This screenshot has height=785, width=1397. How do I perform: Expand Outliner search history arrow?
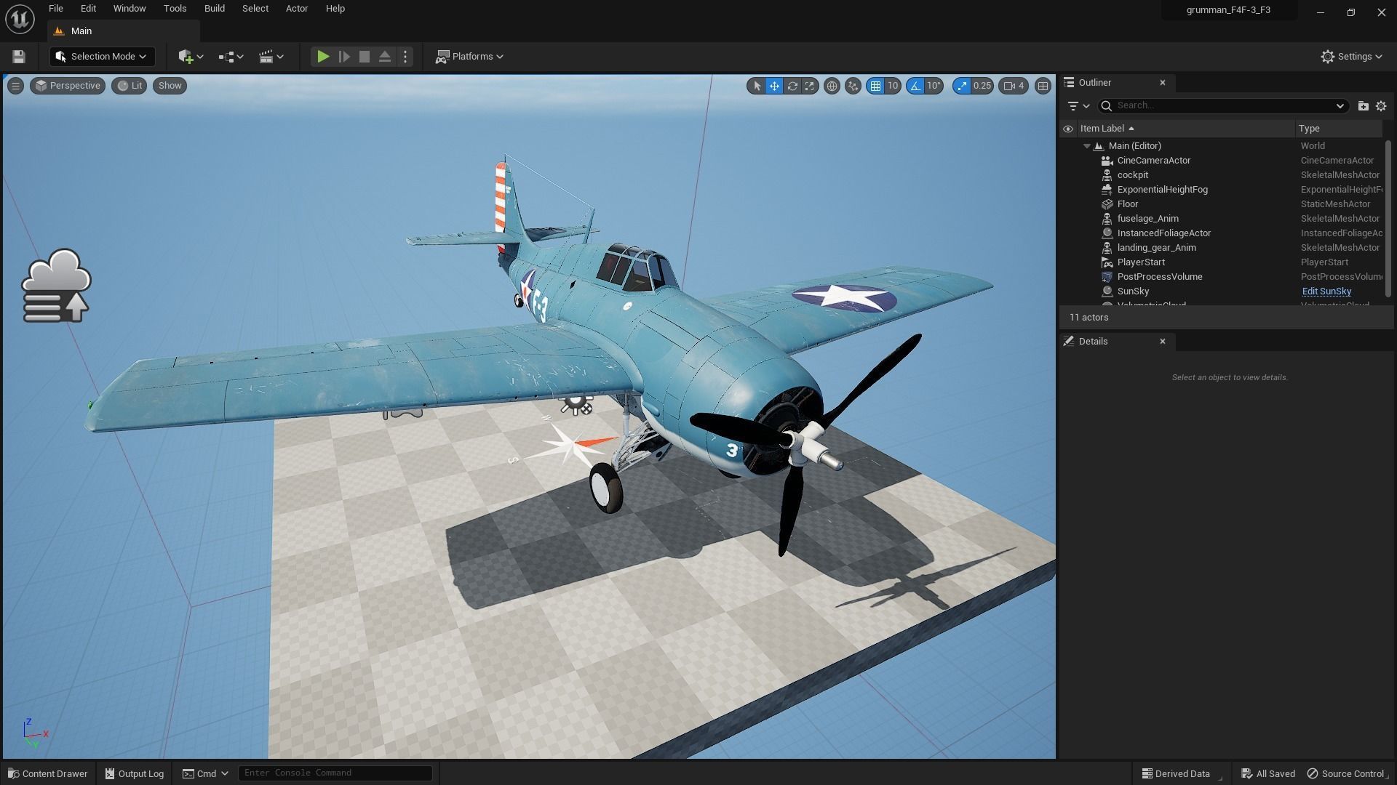coord(1340,106)
